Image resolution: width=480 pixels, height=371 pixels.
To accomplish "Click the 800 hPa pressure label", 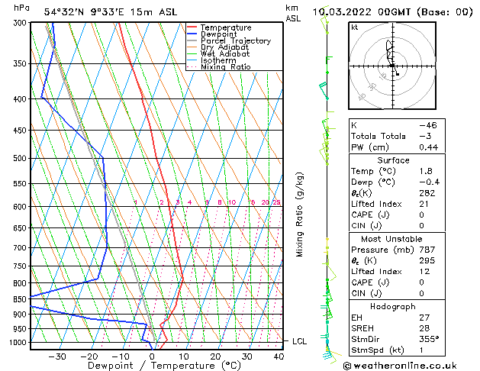I will [21, 283].
